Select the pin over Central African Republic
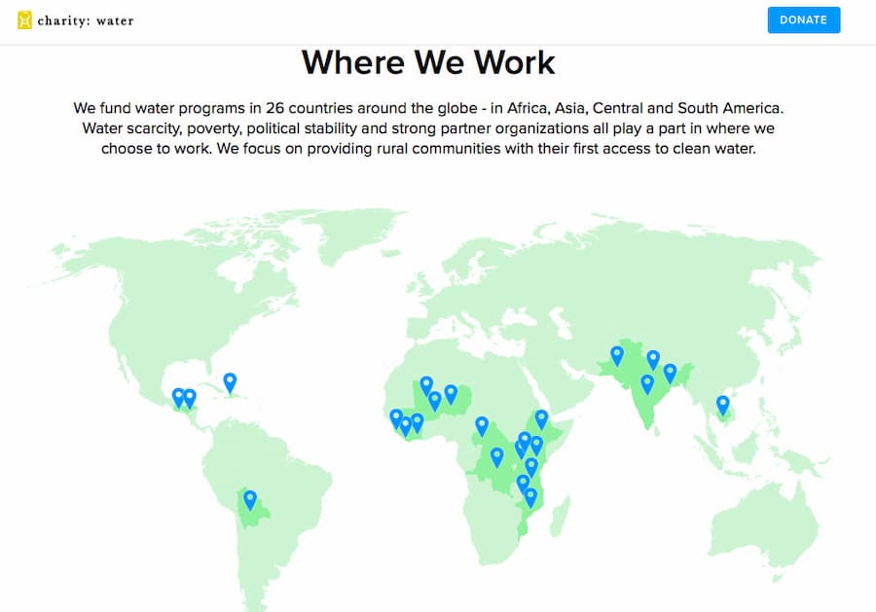Screen dimensions: 876x612 coord(482,426)
